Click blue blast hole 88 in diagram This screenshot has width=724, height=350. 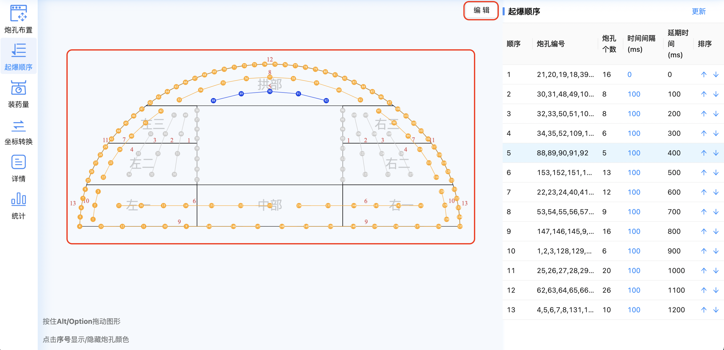point(213,101)
